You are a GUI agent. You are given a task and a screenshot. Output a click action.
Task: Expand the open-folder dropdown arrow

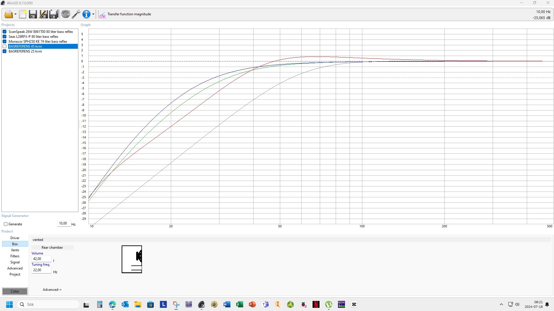point(15,14)
